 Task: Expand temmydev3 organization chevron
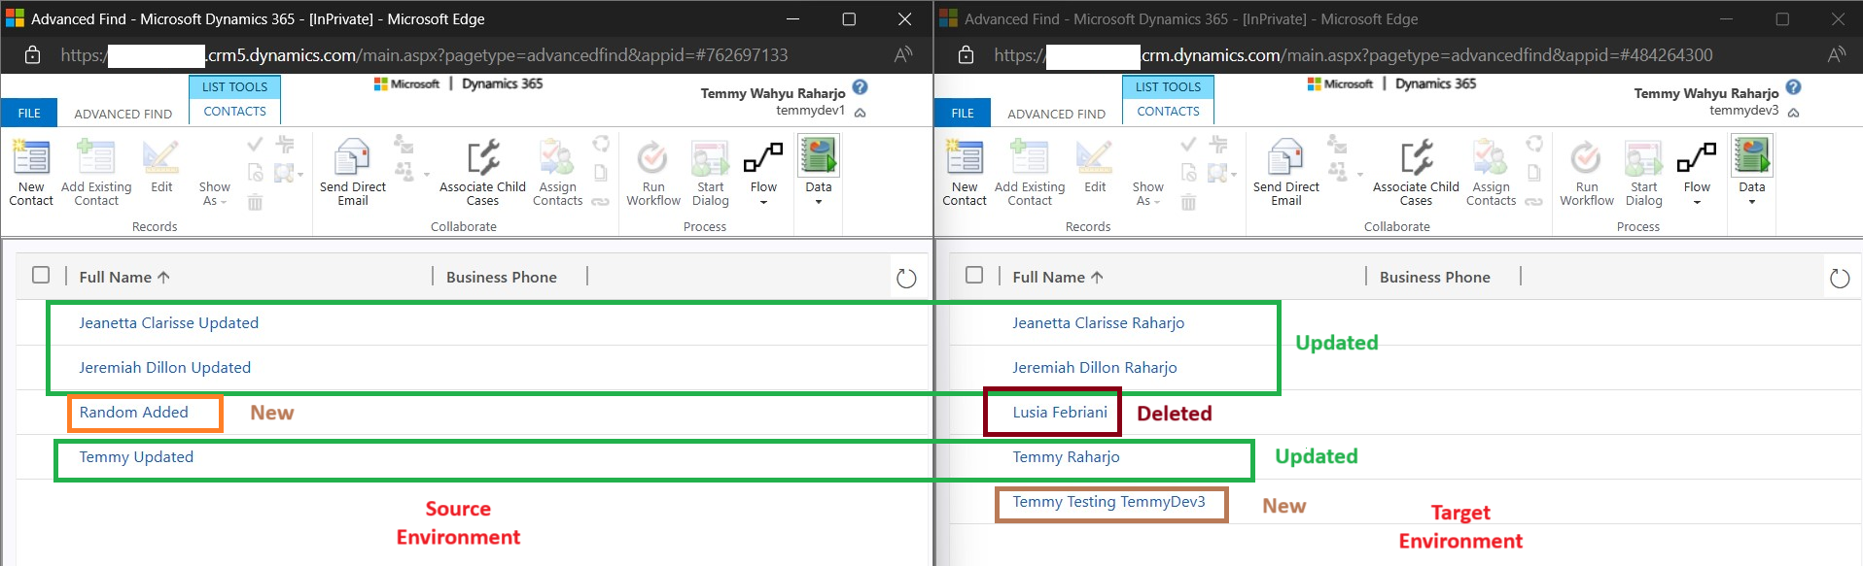pos(1793,113)
